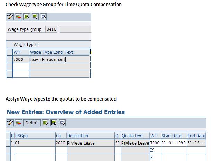Screen dimensions: 213x165
Task: Click the Wage type group field 0416
Action: [x=51, y=29]
